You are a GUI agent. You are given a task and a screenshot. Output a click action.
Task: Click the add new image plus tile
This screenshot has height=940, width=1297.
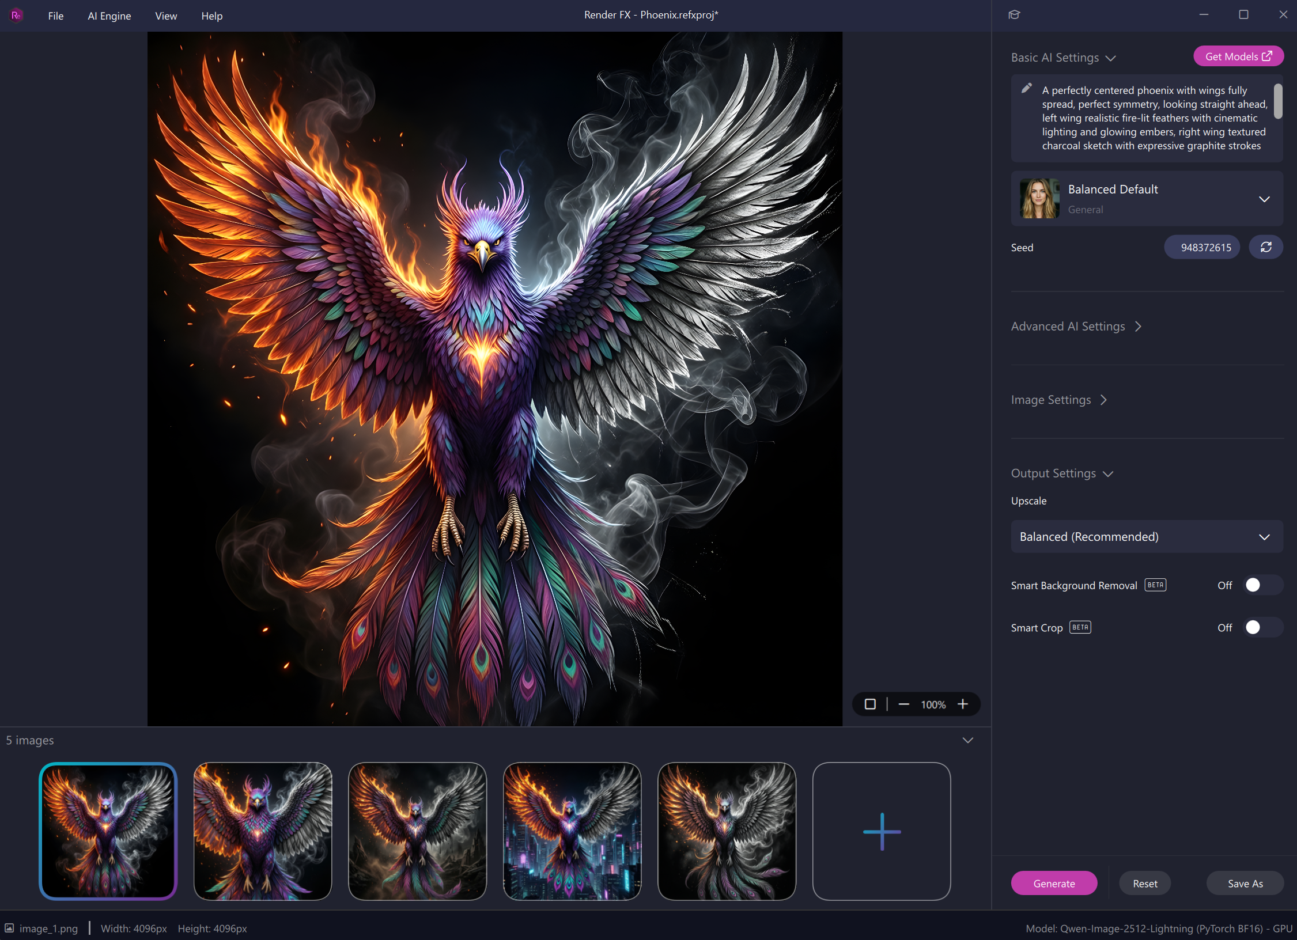click(881, 831)
